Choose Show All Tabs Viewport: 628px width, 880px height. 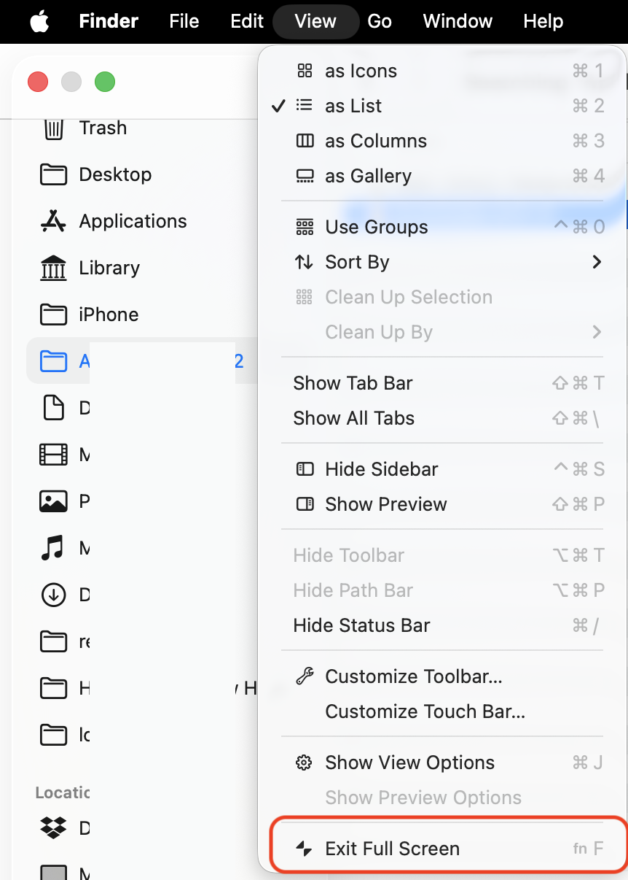point(444,418)
